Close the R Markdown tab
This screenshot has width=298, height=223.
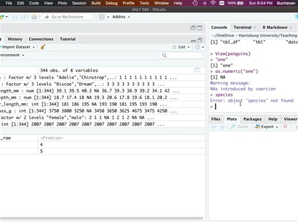(291, 27)
